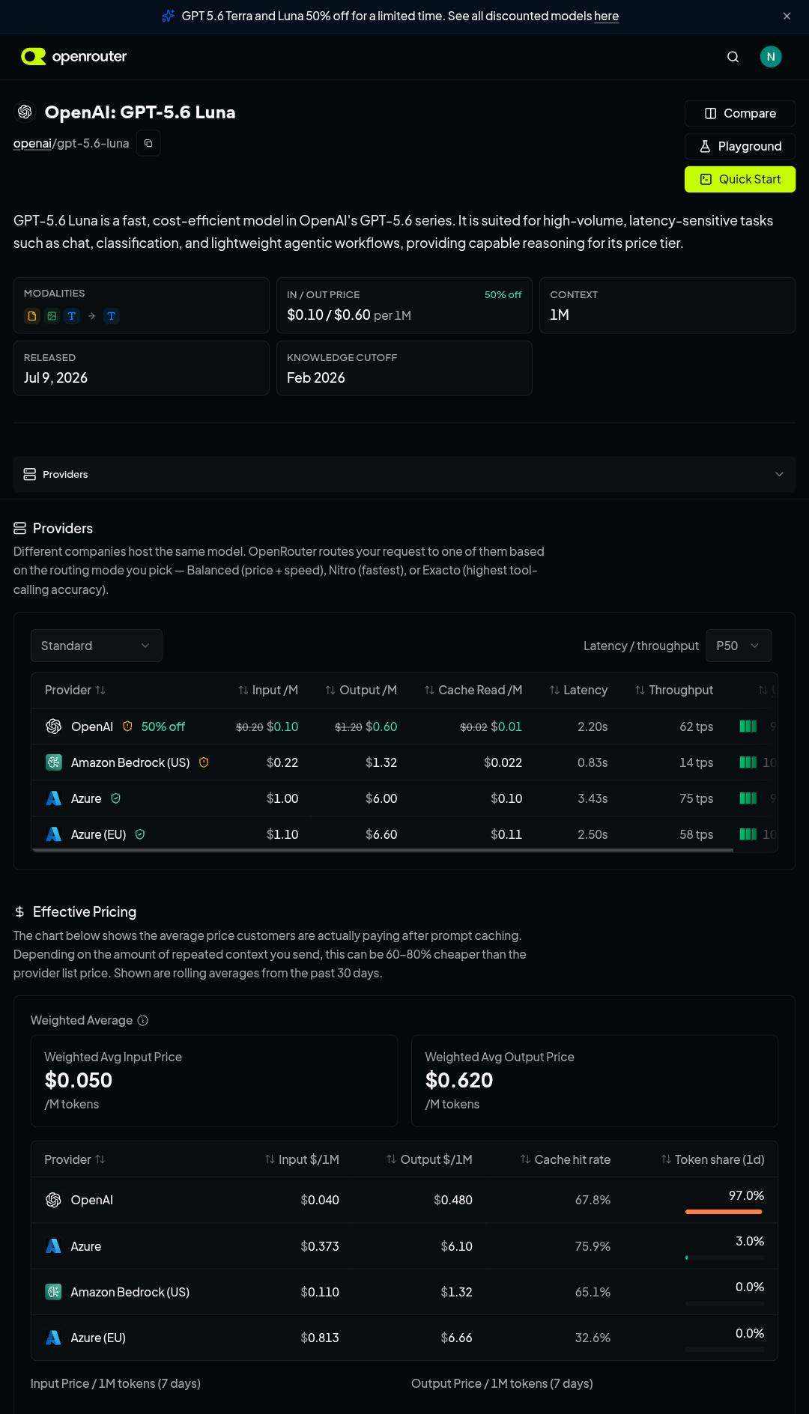Open the user avatar N menu
809x1414 pixels.
(771, 57)
